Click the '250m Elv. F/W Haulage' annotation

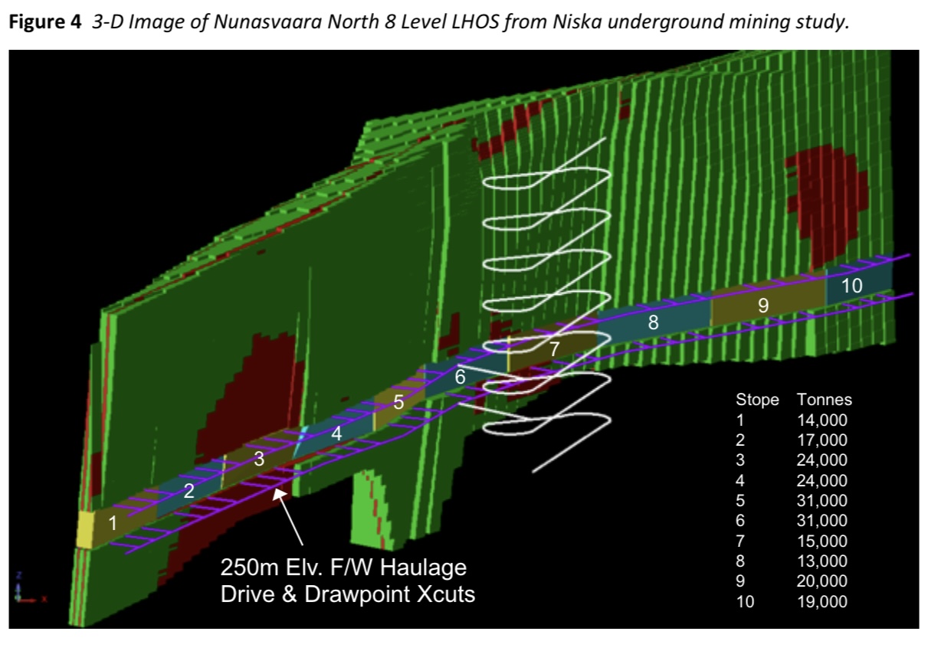[343, 568]
